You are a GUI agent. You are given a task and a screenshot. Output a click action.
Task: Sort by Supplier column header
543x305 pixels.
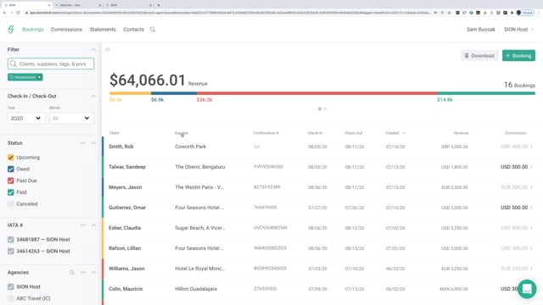point(182,133)
